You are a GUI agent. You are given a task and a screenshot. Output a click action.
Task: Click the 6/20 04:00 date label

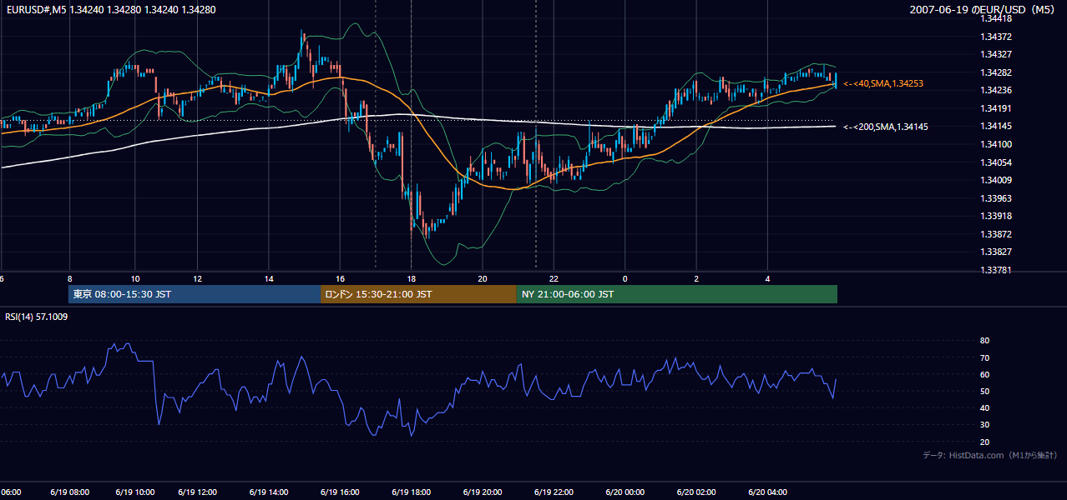tap(767, 492)
